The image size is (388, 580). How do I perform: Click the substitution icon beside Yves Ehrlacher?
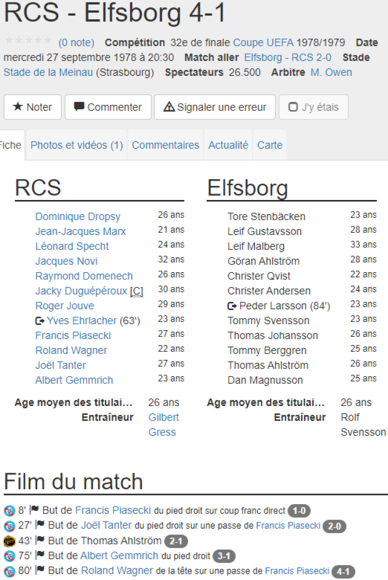pyautogui.click(x=40, y=321)
